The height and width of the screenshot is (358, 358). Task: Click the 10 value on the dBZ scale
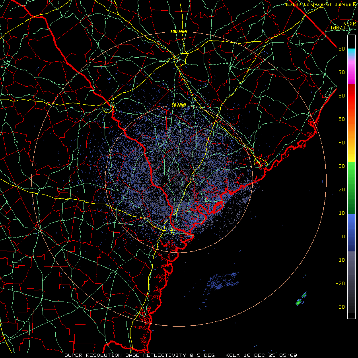point(342,213)
